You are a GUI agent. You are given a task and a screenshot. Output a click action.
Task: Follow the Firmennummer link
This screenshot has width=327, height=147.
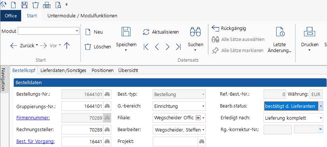click(33, 118)
